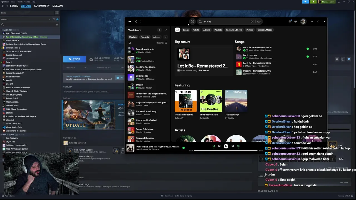Select Europa Universalis IV in Steam
The width and height of the screenshot is (356, 200).
click(15, 73)
